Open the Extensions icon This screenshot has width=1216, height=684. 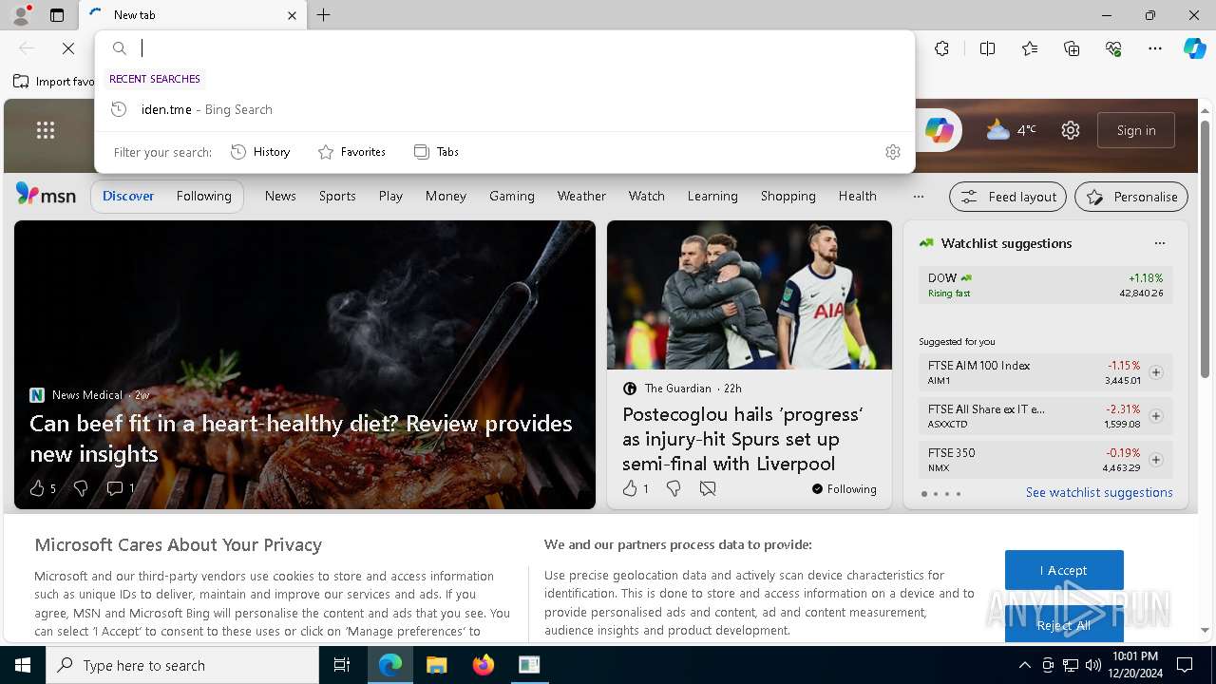pyautogui.click(x=941, y=48)
